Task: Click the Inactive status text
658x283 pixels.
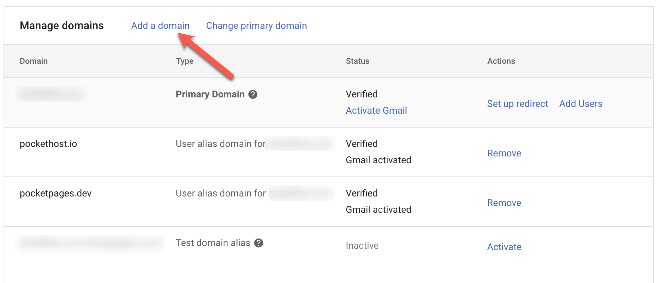Action: click(362, 246)
